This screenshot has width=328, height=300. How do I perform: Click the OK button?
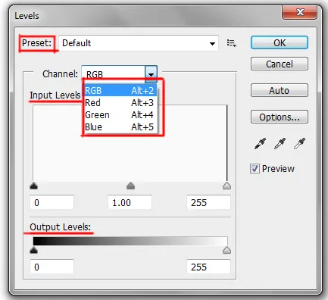pyautogui.click(x=280, y=42)
